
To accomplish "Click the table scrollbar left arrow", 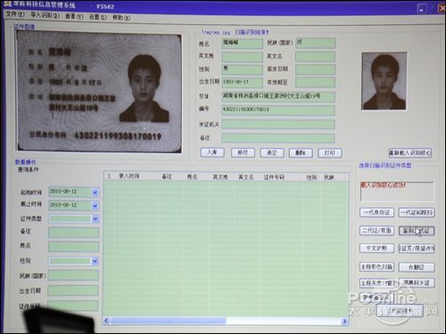I will [106, 321].
